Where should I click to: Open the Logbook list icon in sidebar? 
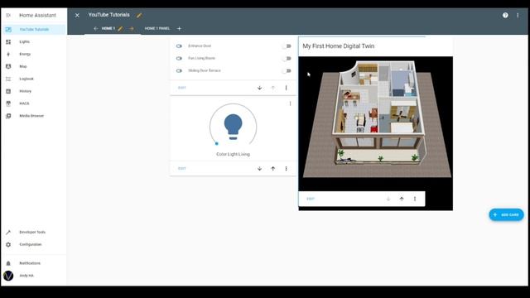point(8,79)
